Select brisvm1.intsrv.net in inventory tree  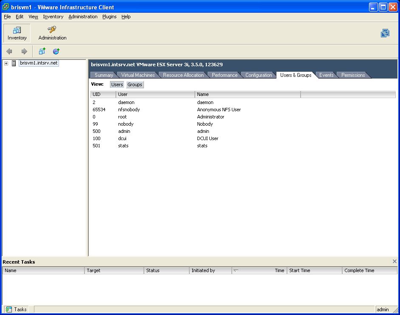(39, 63)
